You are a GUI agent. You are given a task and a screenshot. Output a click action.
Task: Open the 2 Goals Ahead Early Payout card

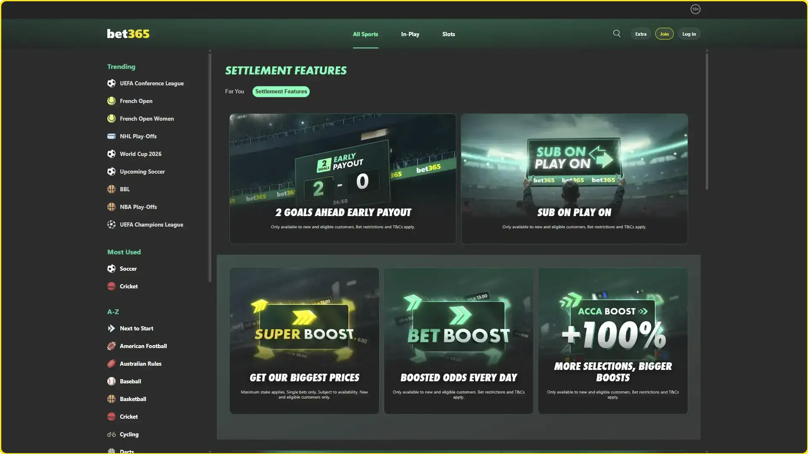343,179
